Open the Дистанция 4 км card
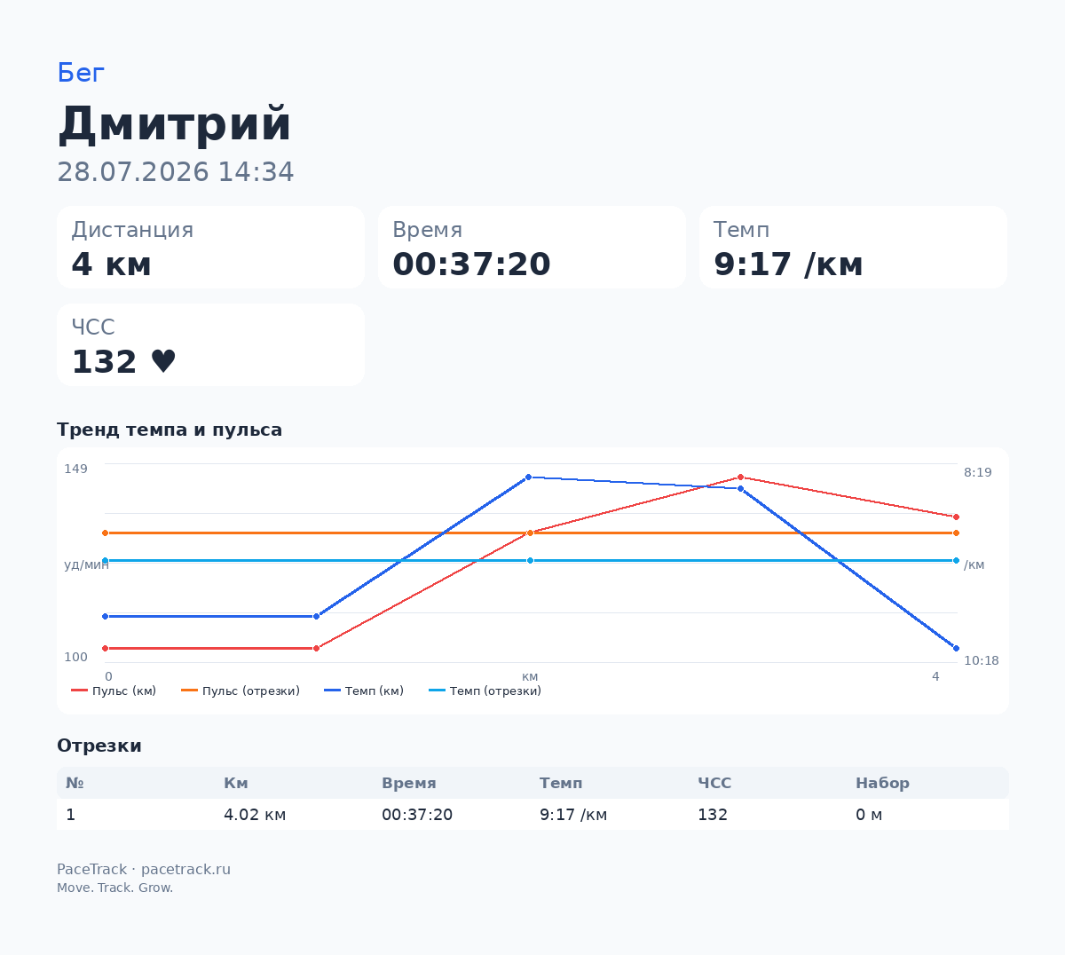 coord(211,248)
